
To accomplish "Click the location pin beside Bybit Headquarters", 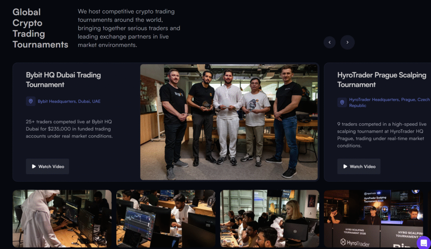I will [x=31, y=101].
